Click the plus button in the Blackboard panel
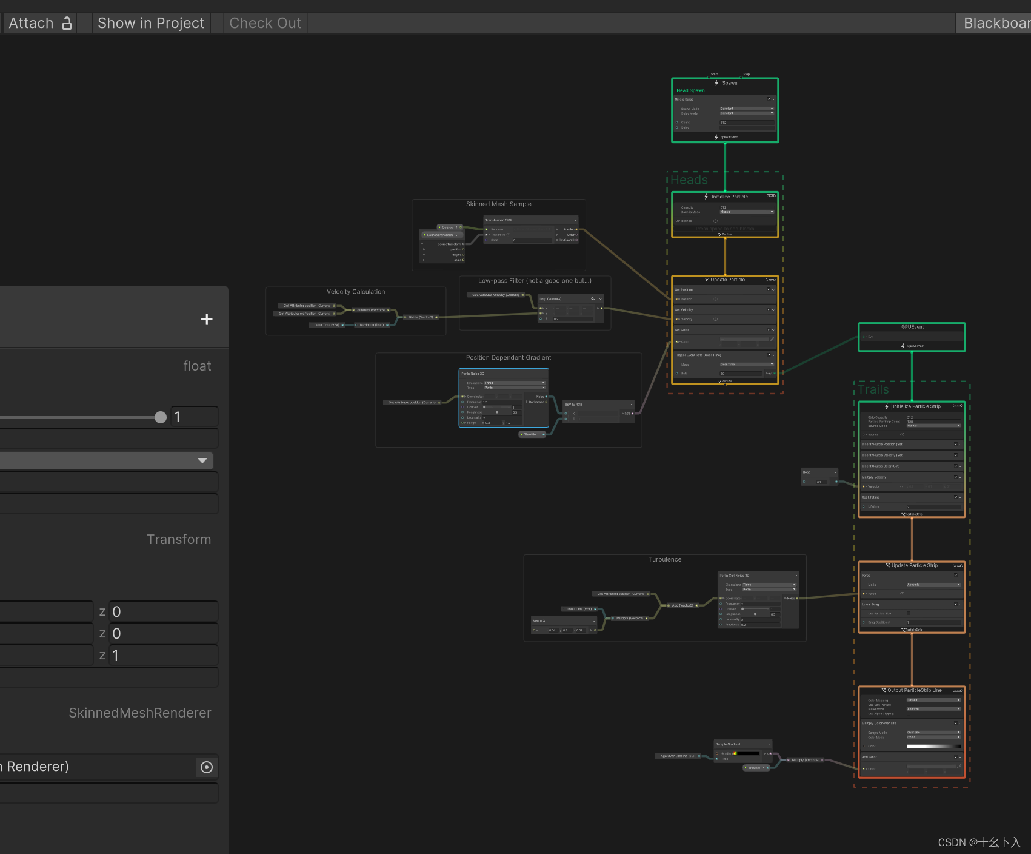Screen dimensions: 1031x854 [x=207, y=319]
